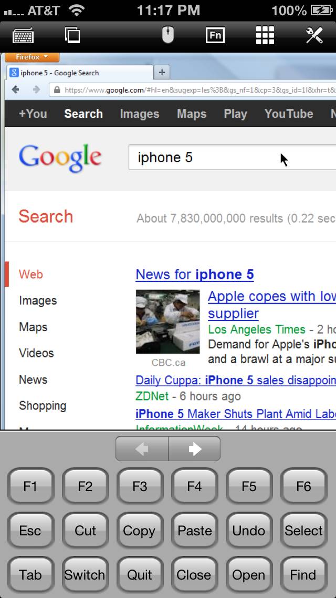Show previous key page with left arrow
This screenshot has width=336, height=598.
tap(142, 449)
